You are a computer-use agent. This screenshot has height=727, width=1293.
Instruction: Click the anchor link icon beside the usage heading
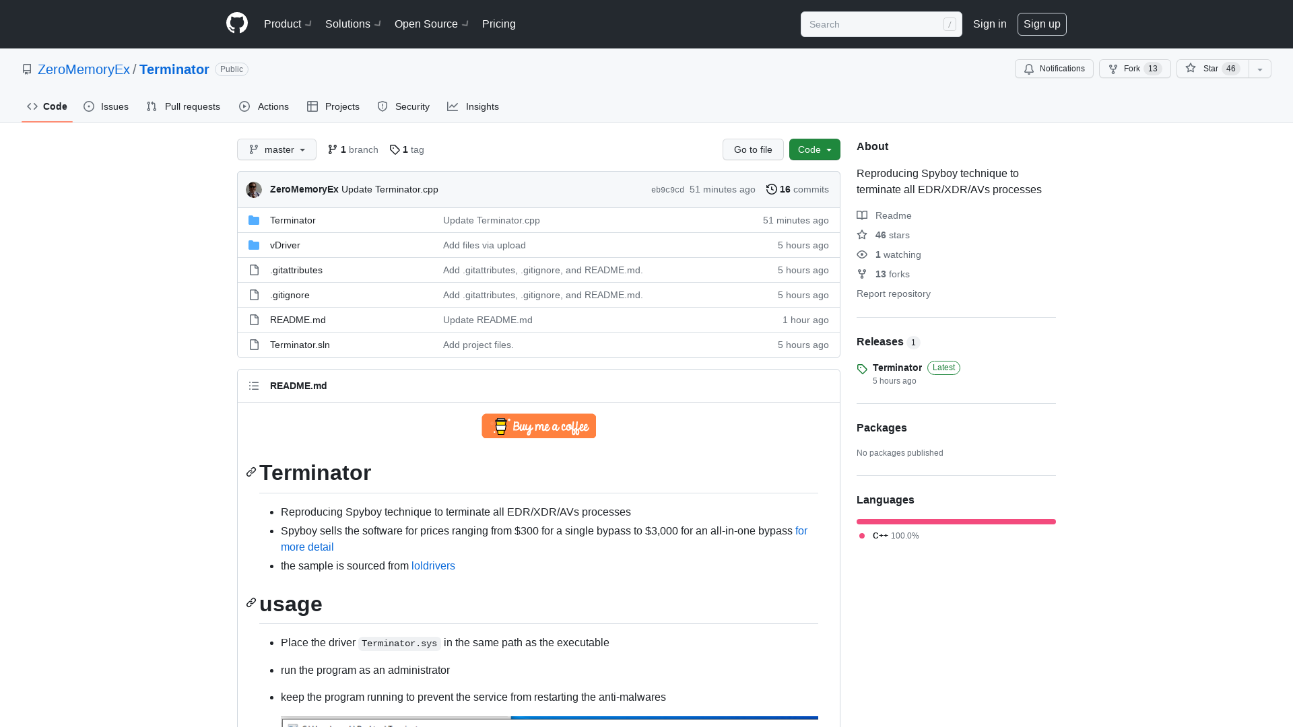(251, 603)
